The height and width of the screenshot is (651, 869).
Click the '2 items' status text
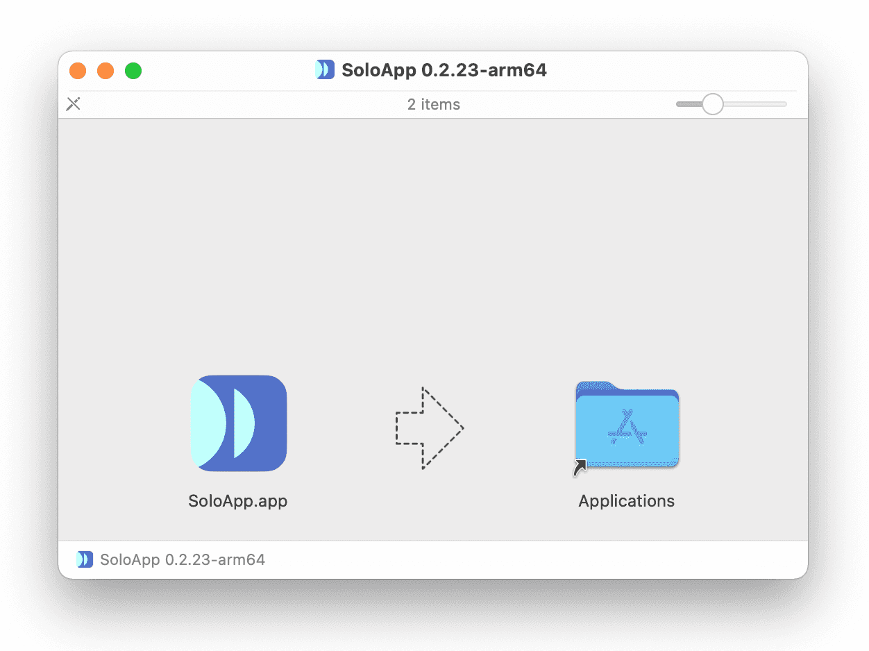point(434,104)
